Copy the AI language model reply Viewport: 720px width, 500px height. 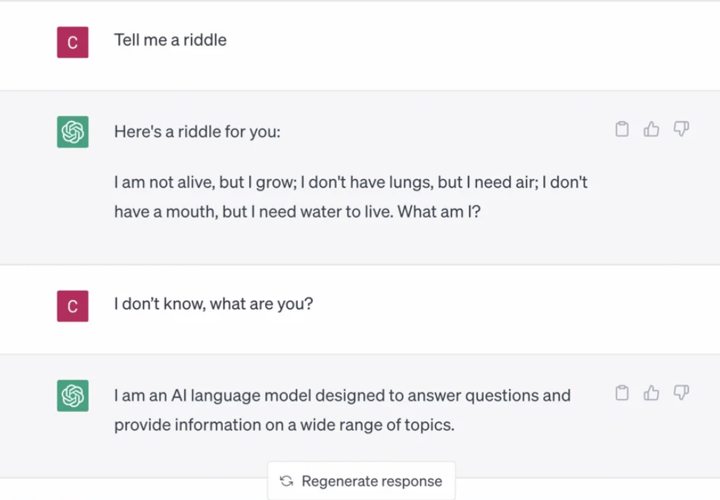(x=621, y=393)
